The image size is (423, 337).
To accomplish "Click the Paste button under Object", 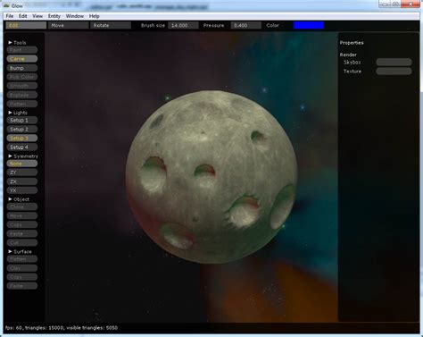I will click(x=22, y=234).
